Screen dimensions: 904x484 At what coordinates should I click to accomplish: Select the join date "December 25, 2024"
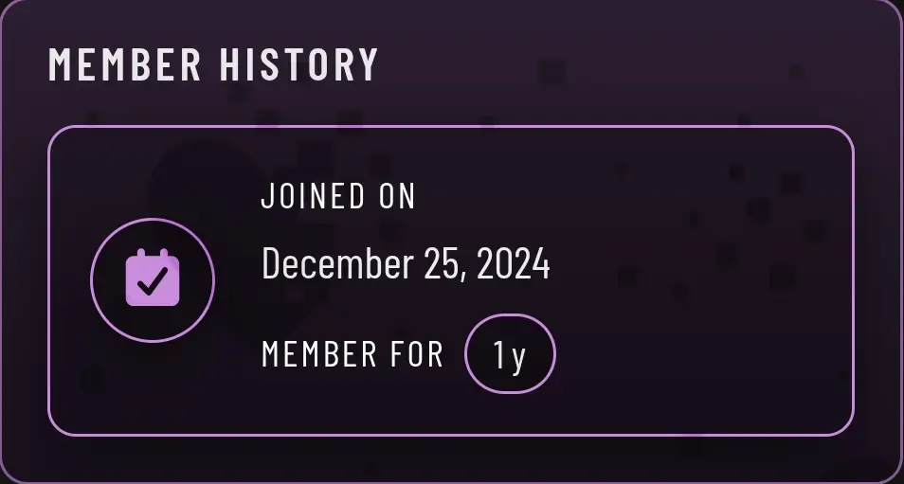pos(406,264)
